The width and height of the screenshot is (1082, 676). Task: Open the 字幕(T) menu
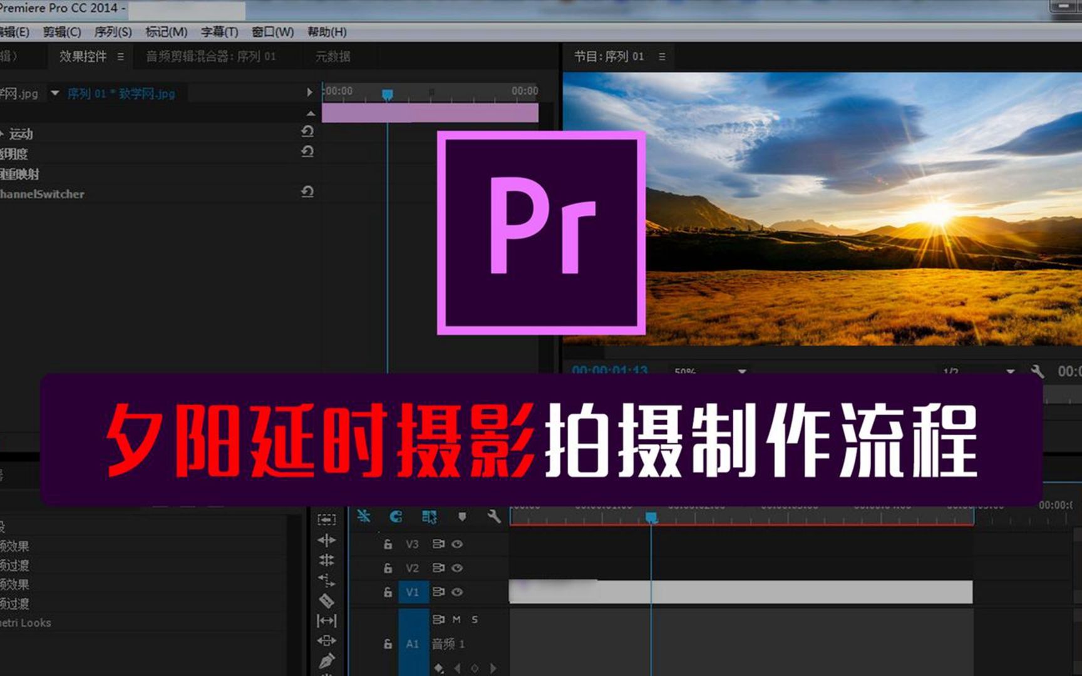click(x=219, y=32)
